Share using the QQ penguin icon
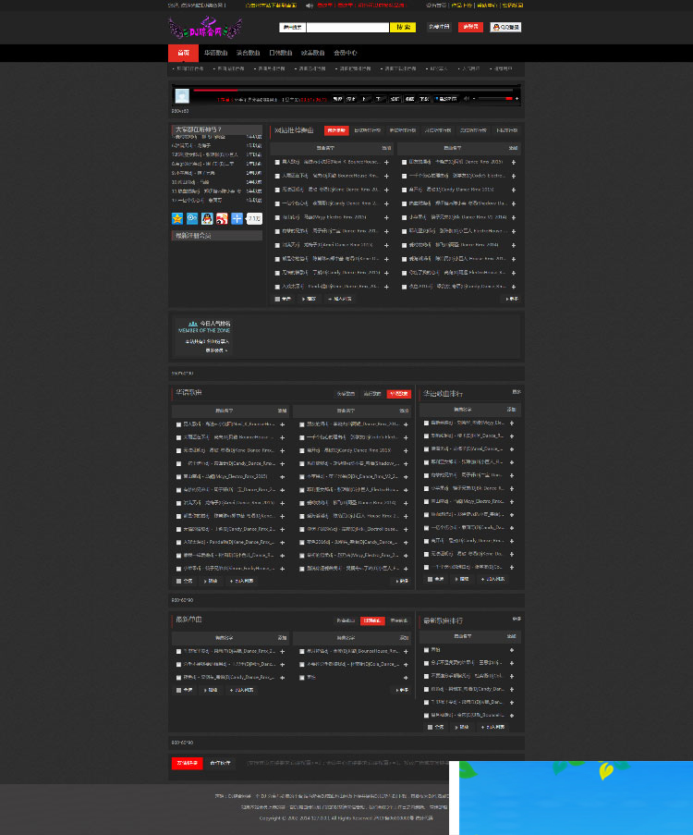This screenshot has width=693, height=835. tap(207, 218)
